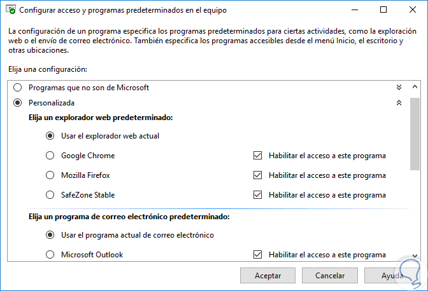The image size is (428, 291).
Task: Minimize the configuration dialog window
Action: click(354, 10)
